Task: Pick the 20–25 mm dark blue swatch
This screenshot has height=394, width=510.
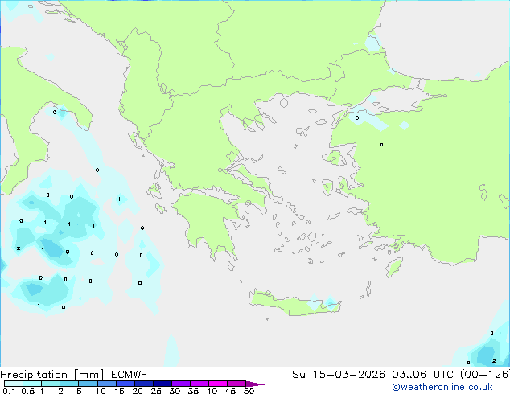Action: [143, 384]
